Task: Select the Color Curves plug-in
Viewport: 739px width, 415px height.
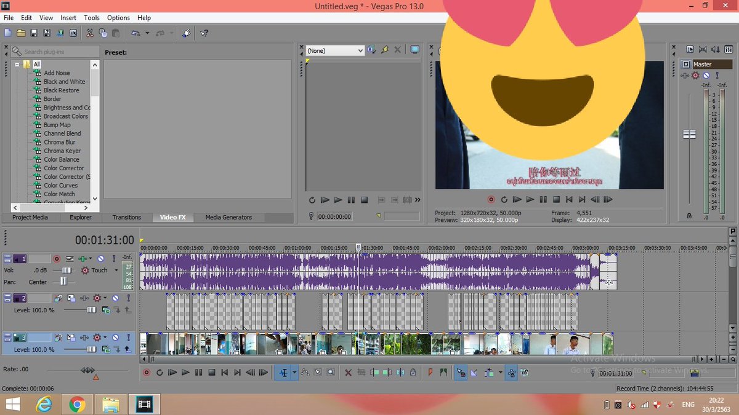Action: pos(61,185)
